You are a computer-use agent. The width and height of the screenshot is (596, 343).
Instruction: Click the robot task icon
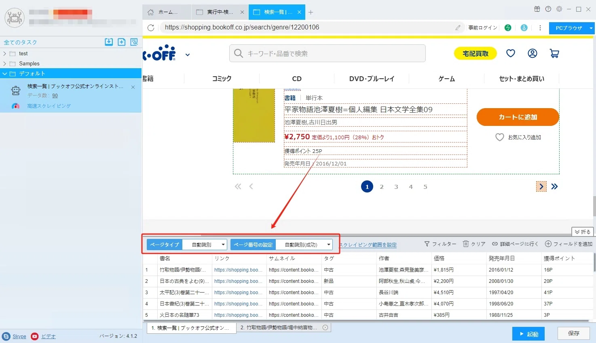tap(16, 91)
